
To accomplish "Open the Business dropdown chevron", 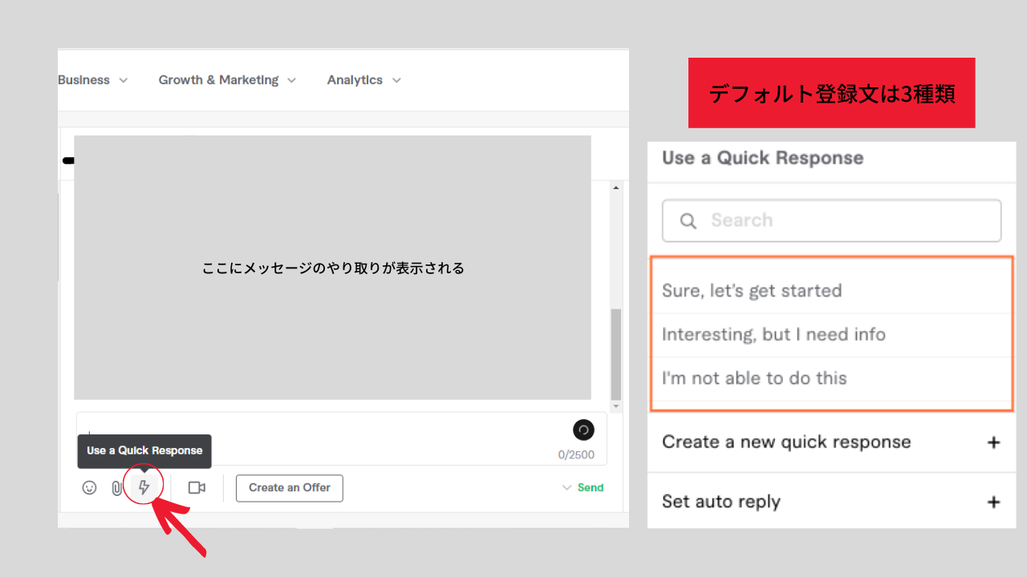I will 124,79.
